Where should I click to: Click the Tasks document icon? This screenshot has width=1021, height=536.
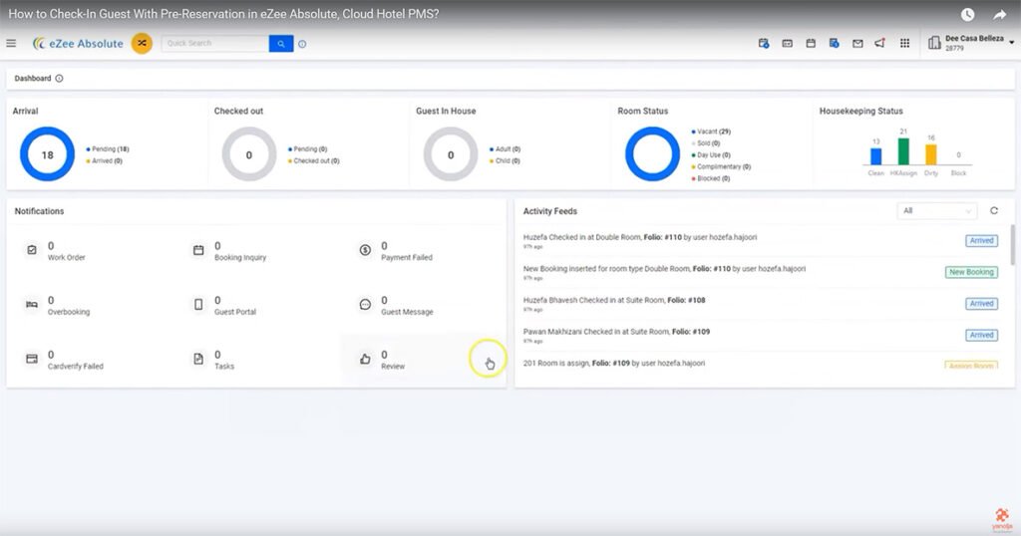pos(198,359)
